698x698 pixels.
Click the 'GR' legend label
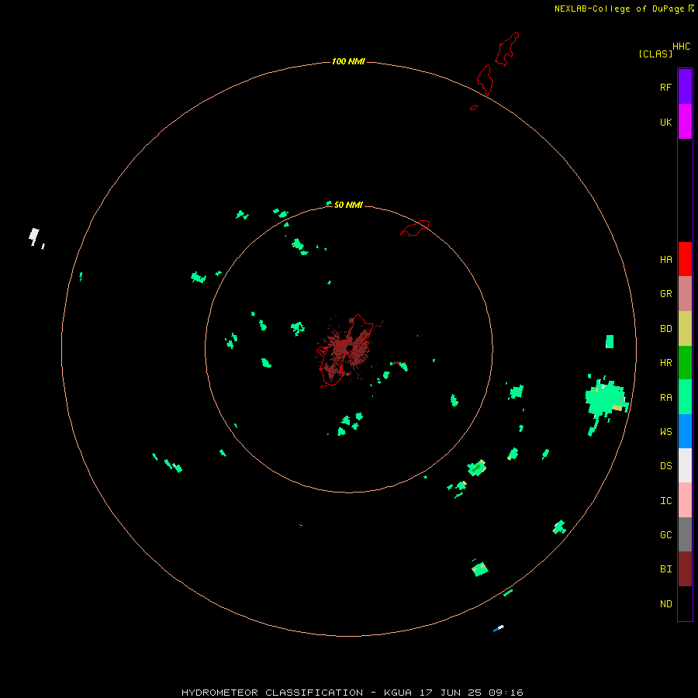tap(665, 293)
